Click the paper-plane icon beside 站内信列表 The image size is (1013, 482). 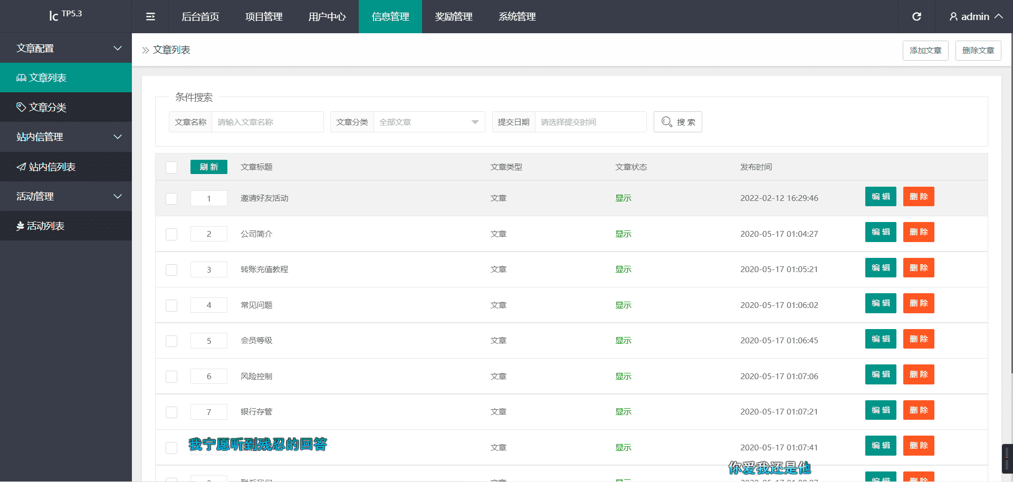click(x=21, y=167)
